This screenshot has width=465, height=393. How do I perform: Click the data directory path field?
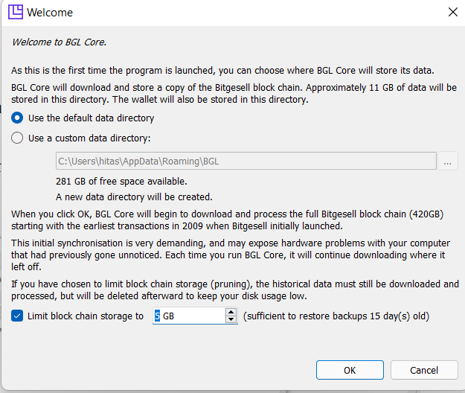point(246,161)
